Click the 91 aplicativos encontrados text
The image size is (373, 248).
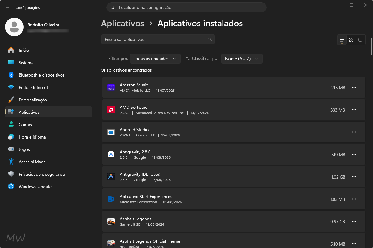pos(127,70)
